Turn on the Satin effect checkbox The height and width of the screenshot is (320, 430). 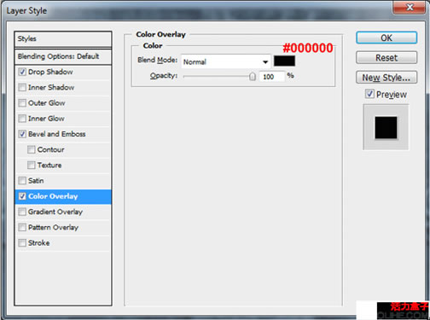pyautogui.click(x=22, y=181)
